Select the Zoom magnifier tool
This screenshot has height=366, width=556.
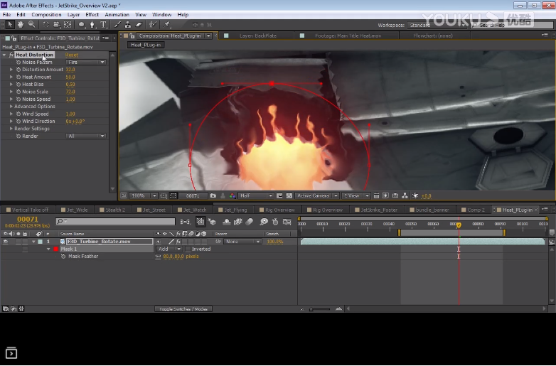click(x=32, y=25)
